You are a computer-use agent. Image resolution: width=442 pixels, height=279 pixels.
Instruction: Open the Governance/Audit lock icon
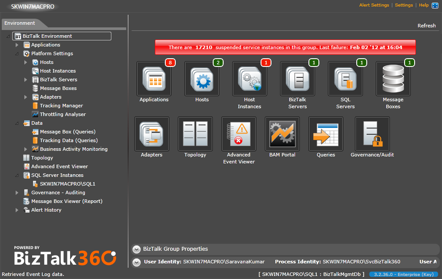click(x=372, y=134)
